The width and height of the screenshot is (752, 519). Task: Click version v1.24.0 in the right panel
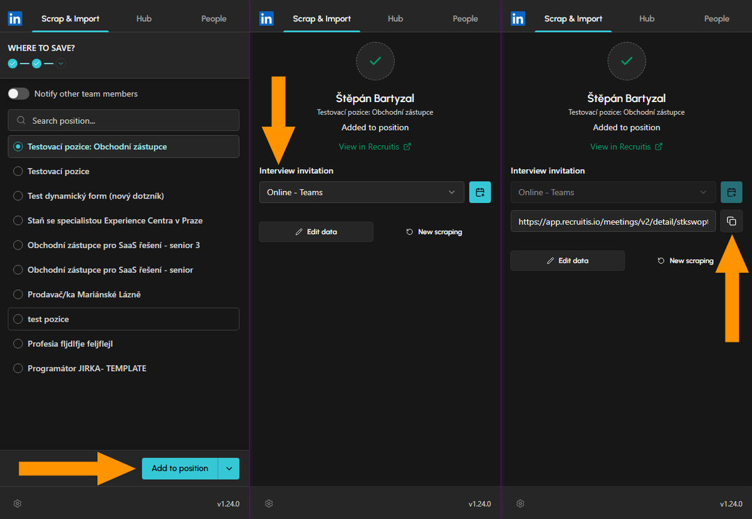[731, 504]
